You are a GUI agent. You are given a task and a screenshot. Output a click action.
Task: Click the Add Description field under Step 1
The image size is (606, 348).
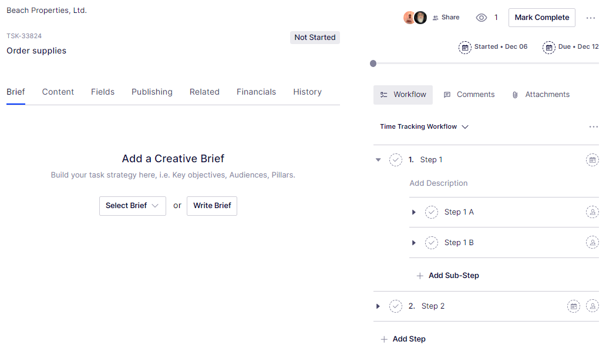(439, 183)
